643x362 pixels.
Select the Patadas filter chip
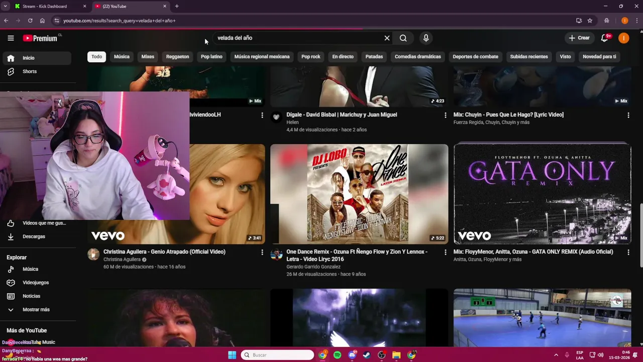tap(374, 56)
